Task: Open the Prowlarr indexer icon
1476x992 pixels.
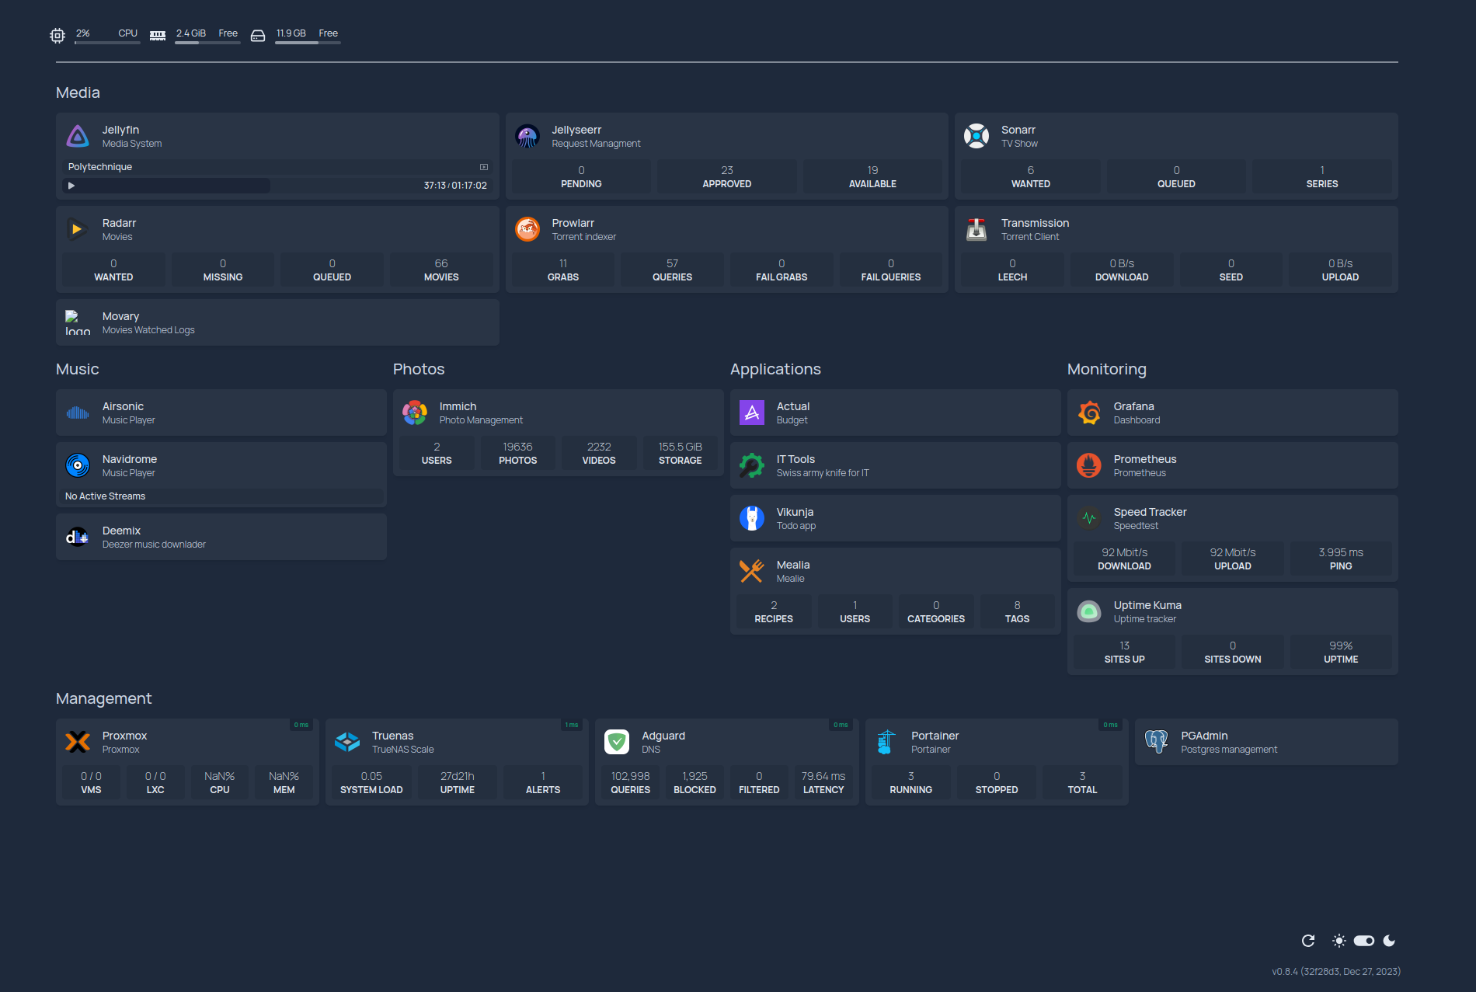Action: 527,229
